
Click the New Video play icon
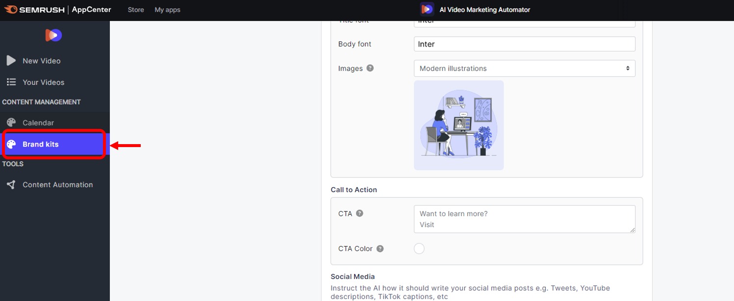11,61
